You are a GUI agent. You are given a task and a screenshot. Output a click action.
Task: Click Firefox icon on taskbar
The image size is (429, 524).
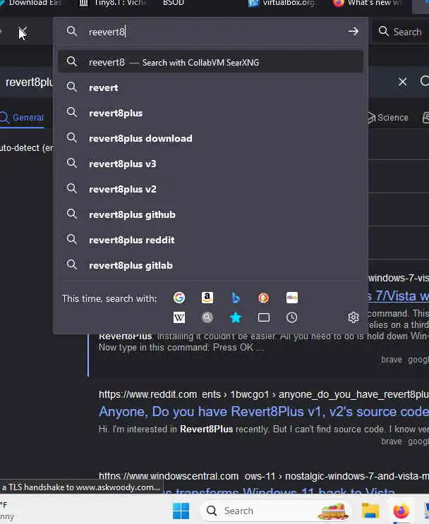click(401, 511)
